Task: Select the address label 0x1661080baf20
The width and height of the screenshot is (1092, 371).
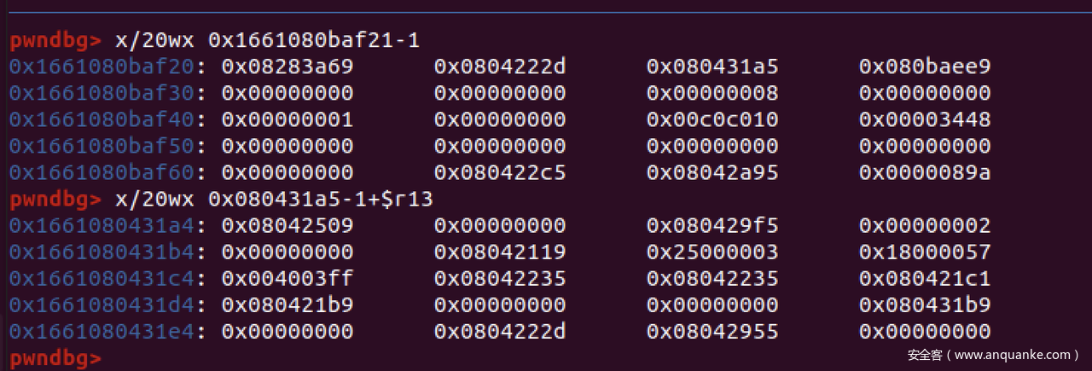Action: 102,67
